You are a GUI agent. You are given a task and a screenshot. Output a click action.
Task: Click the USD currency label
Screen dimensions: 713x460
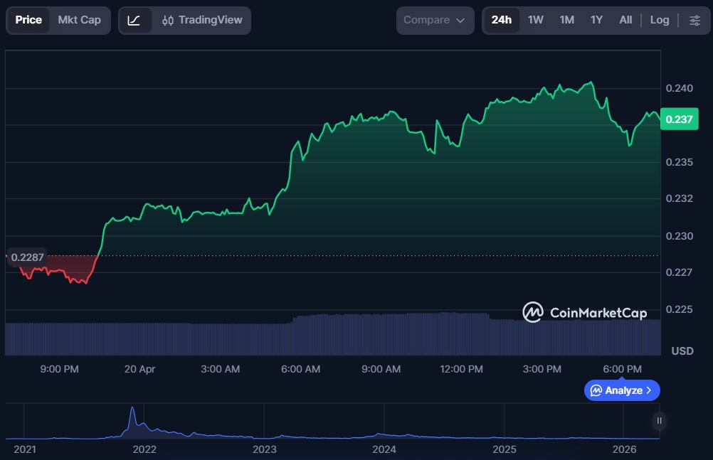pyautogui.click(x=682, y=351)
